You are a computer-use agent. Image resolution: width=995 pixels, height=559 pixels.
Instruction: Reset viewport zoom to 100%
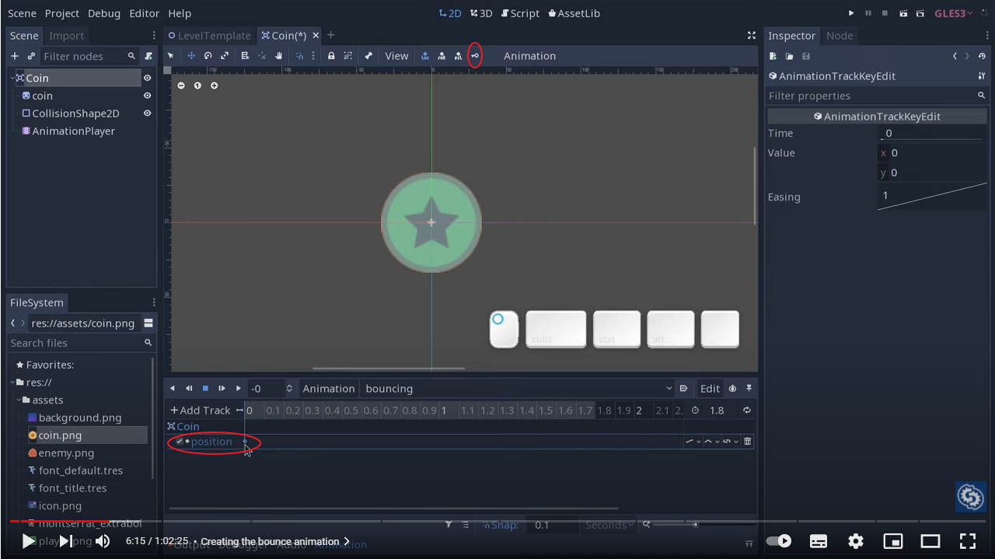[x=197, y=86]
